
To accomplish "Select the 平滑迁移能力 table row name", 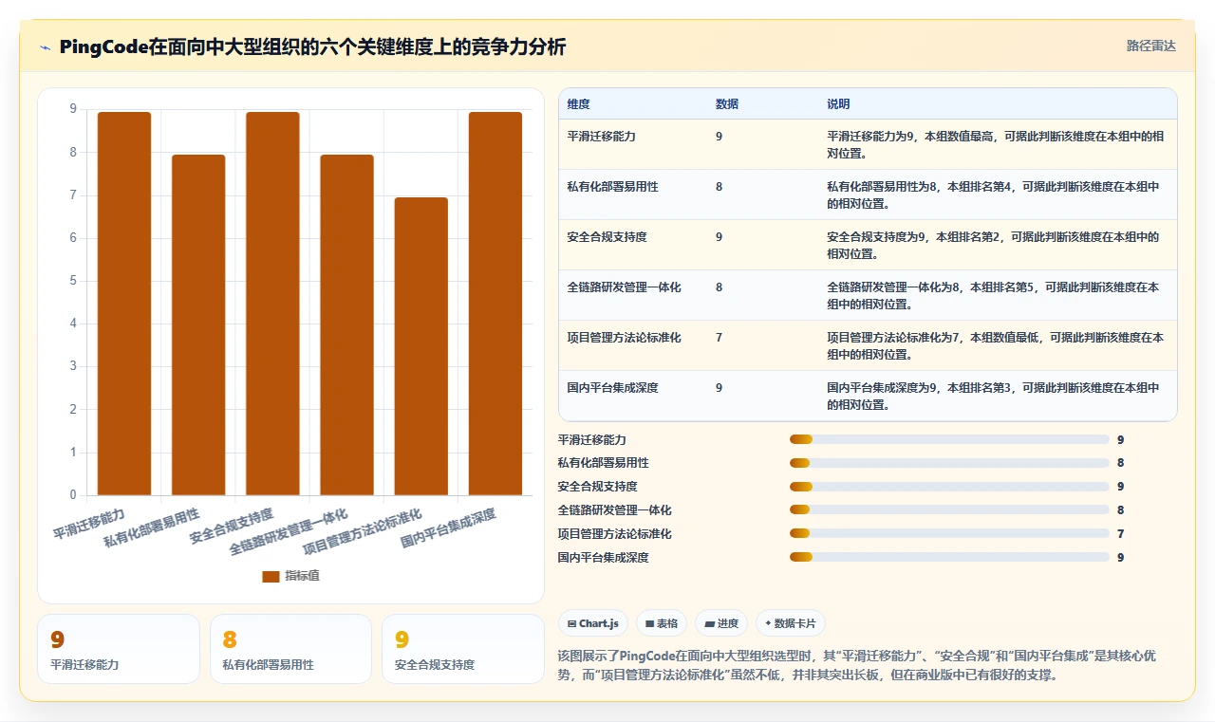I will 601,137.
